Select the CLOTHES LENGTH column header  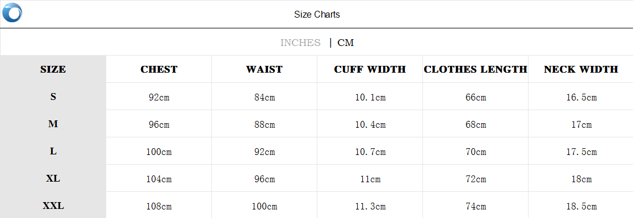476,69
